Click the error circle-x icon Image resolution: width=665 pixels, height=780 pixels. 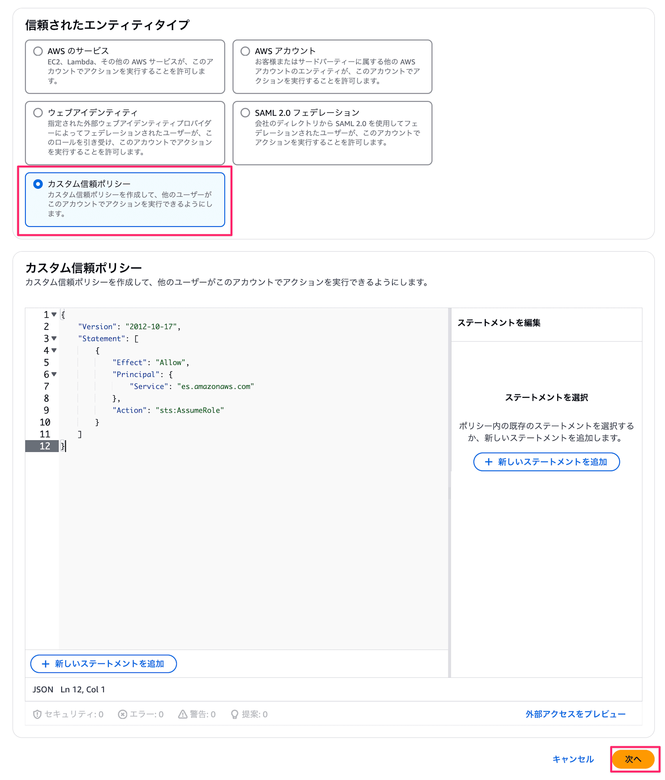coord(123,714)
